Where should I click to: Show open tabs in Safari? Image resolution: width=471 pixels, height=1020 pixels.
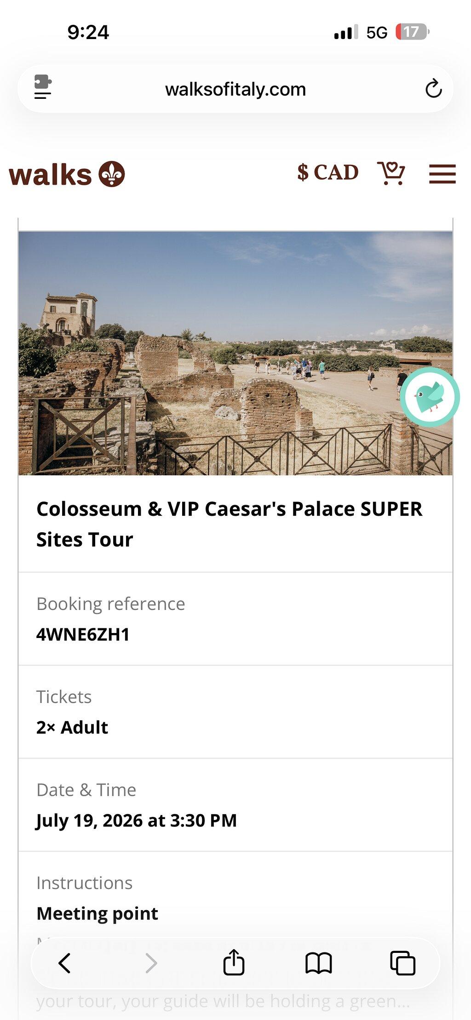402,963
